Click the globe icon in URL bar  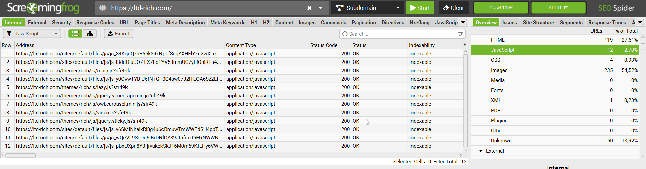[x=103, y=8]
